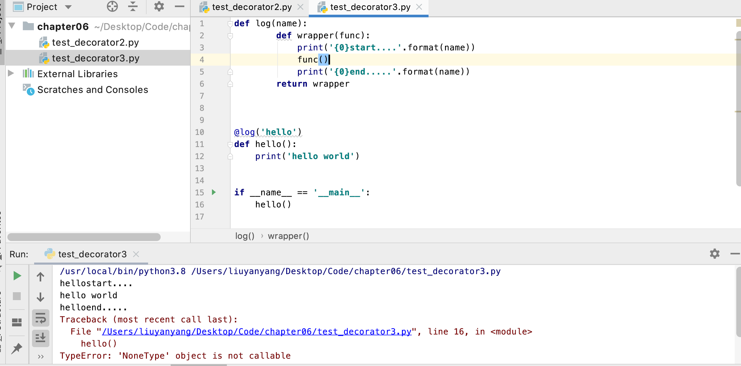Collapse the chapter06 folder tree node

pyautogui.click(x=12, y=26)
